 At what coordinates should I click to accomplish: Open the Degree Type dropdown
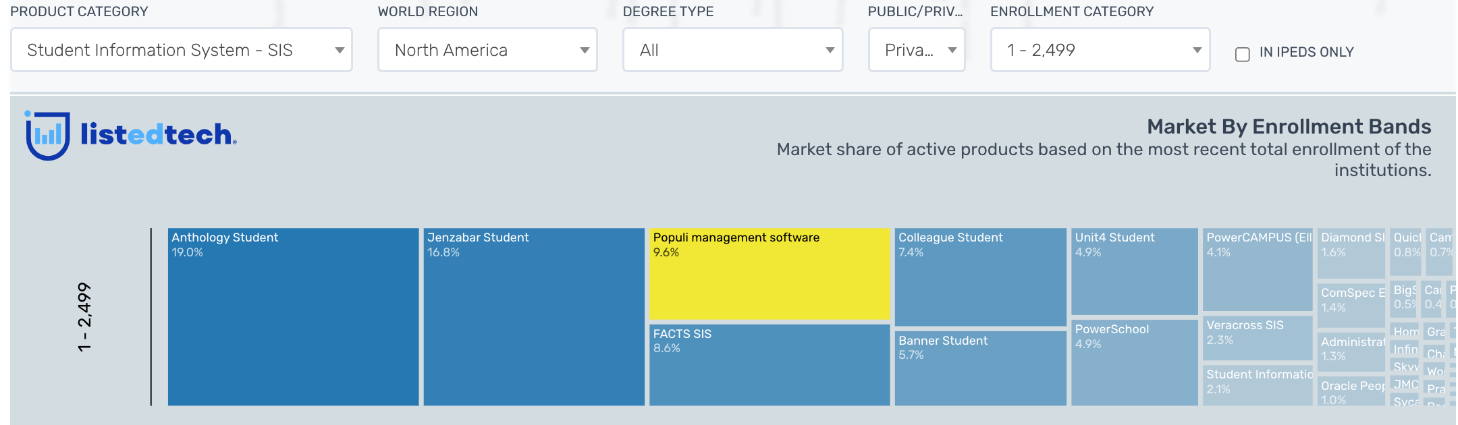click(732, 50)
